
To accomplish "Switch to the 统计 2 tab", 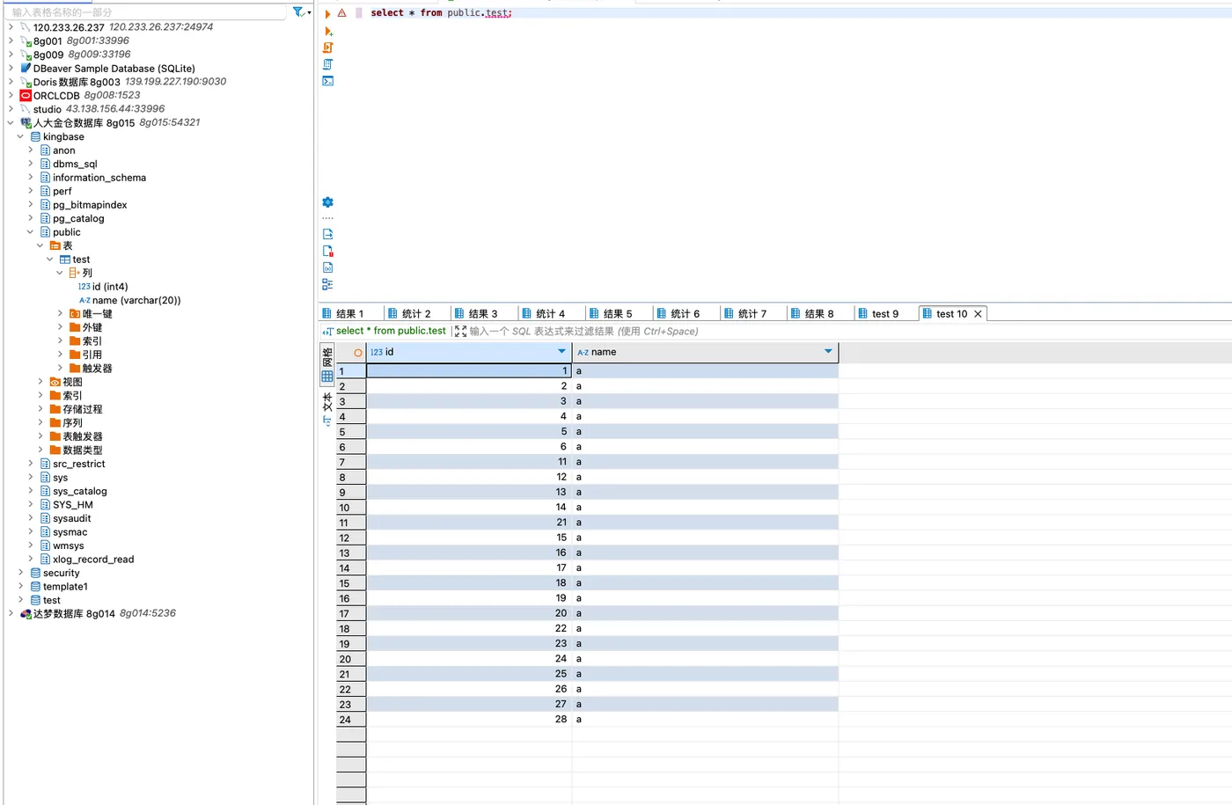I will (x=409, y=314).
